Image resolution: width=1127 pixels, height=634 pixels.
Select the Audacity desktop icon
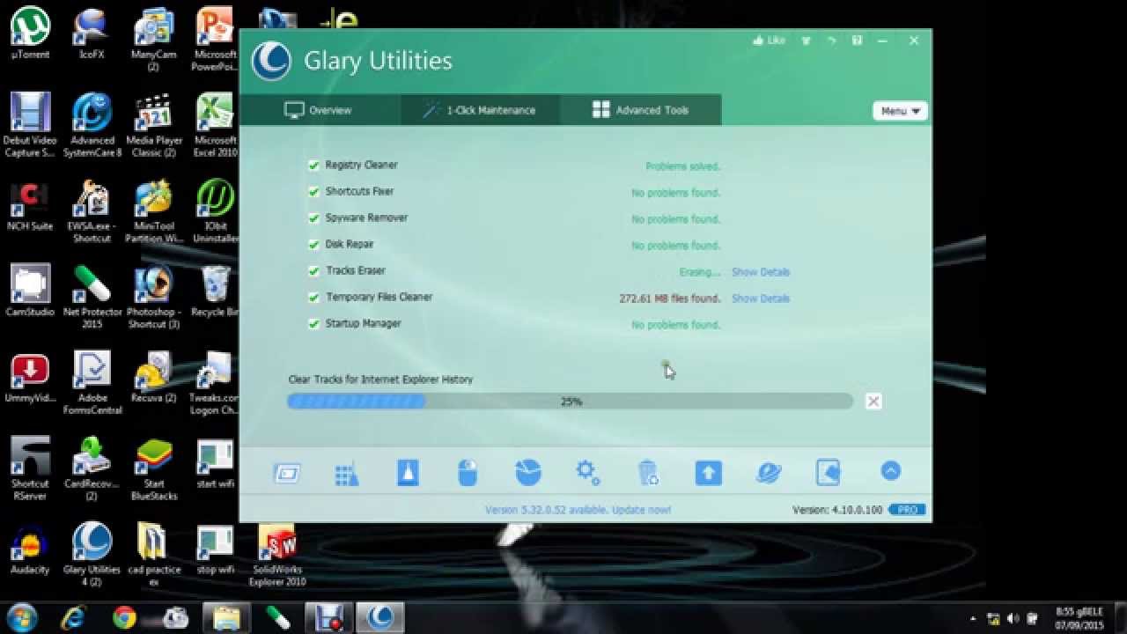[x=30, y=549]
